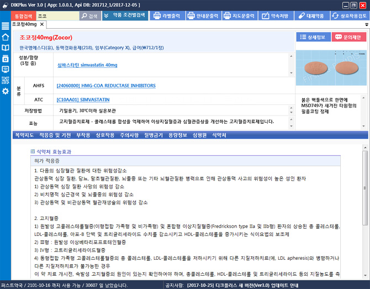Open 약속처방 toolbar button
The image size is (370, 289).
point(276,16)
